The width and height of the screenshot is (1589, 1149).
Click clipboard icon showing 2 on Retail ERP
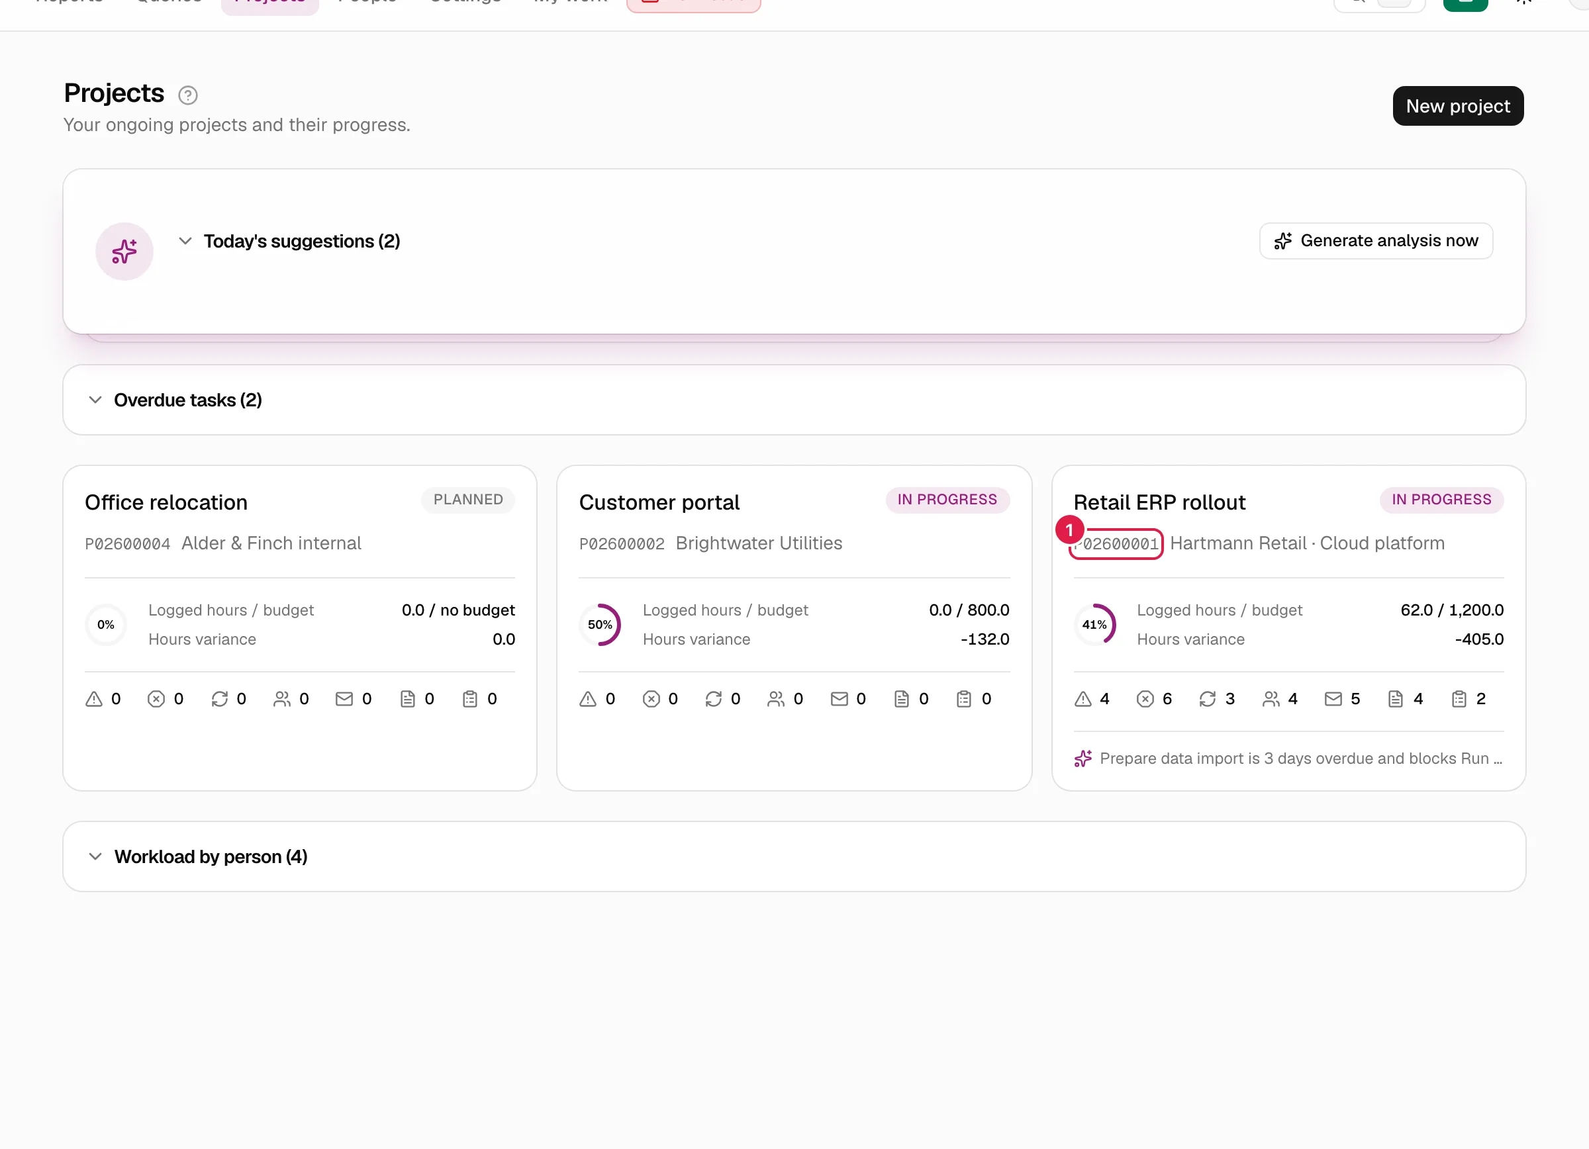[1459, 699]
